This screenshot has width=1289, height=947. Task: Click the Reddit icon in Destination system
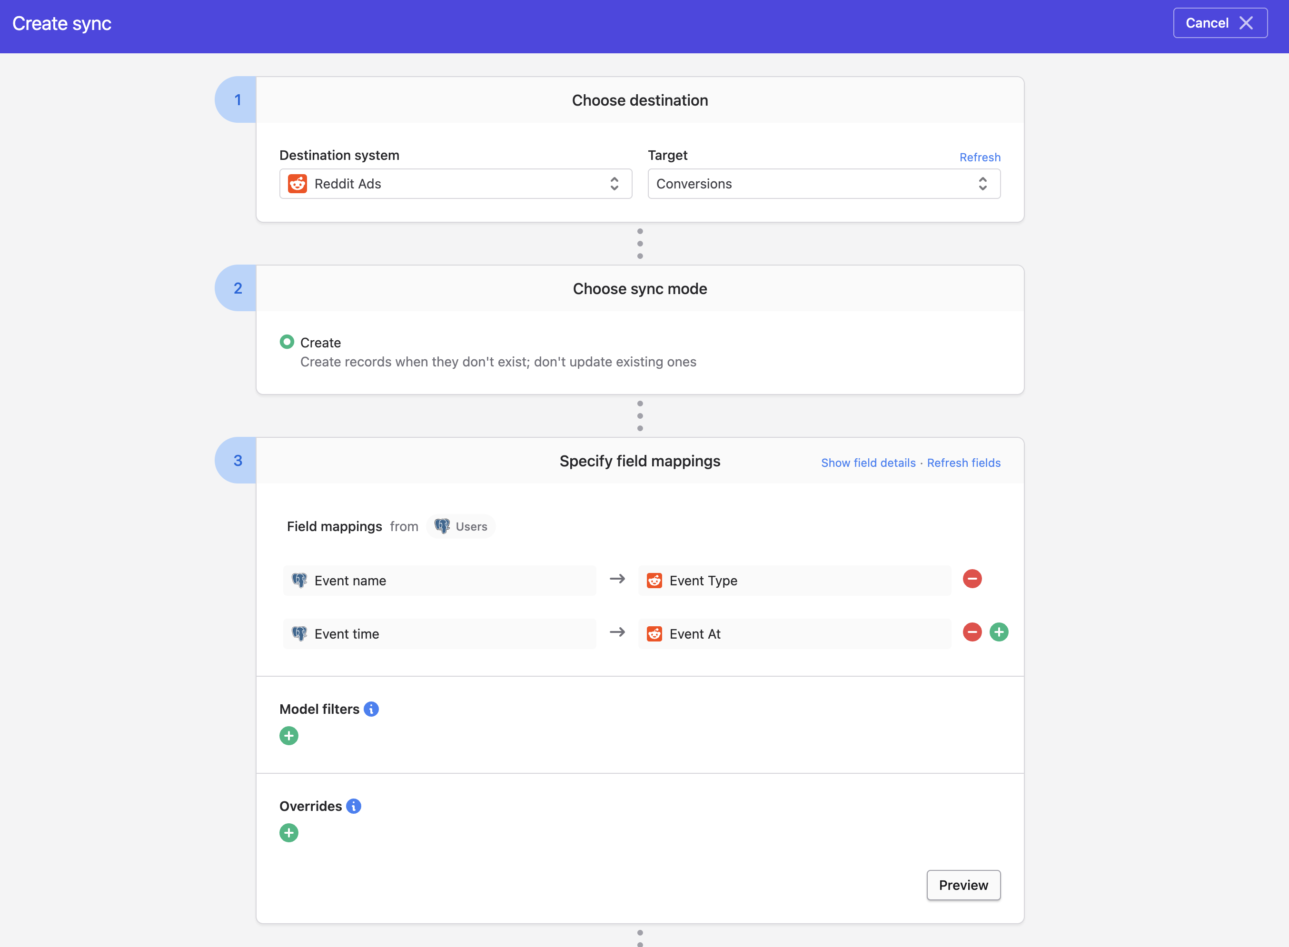[x=297, y=184]
